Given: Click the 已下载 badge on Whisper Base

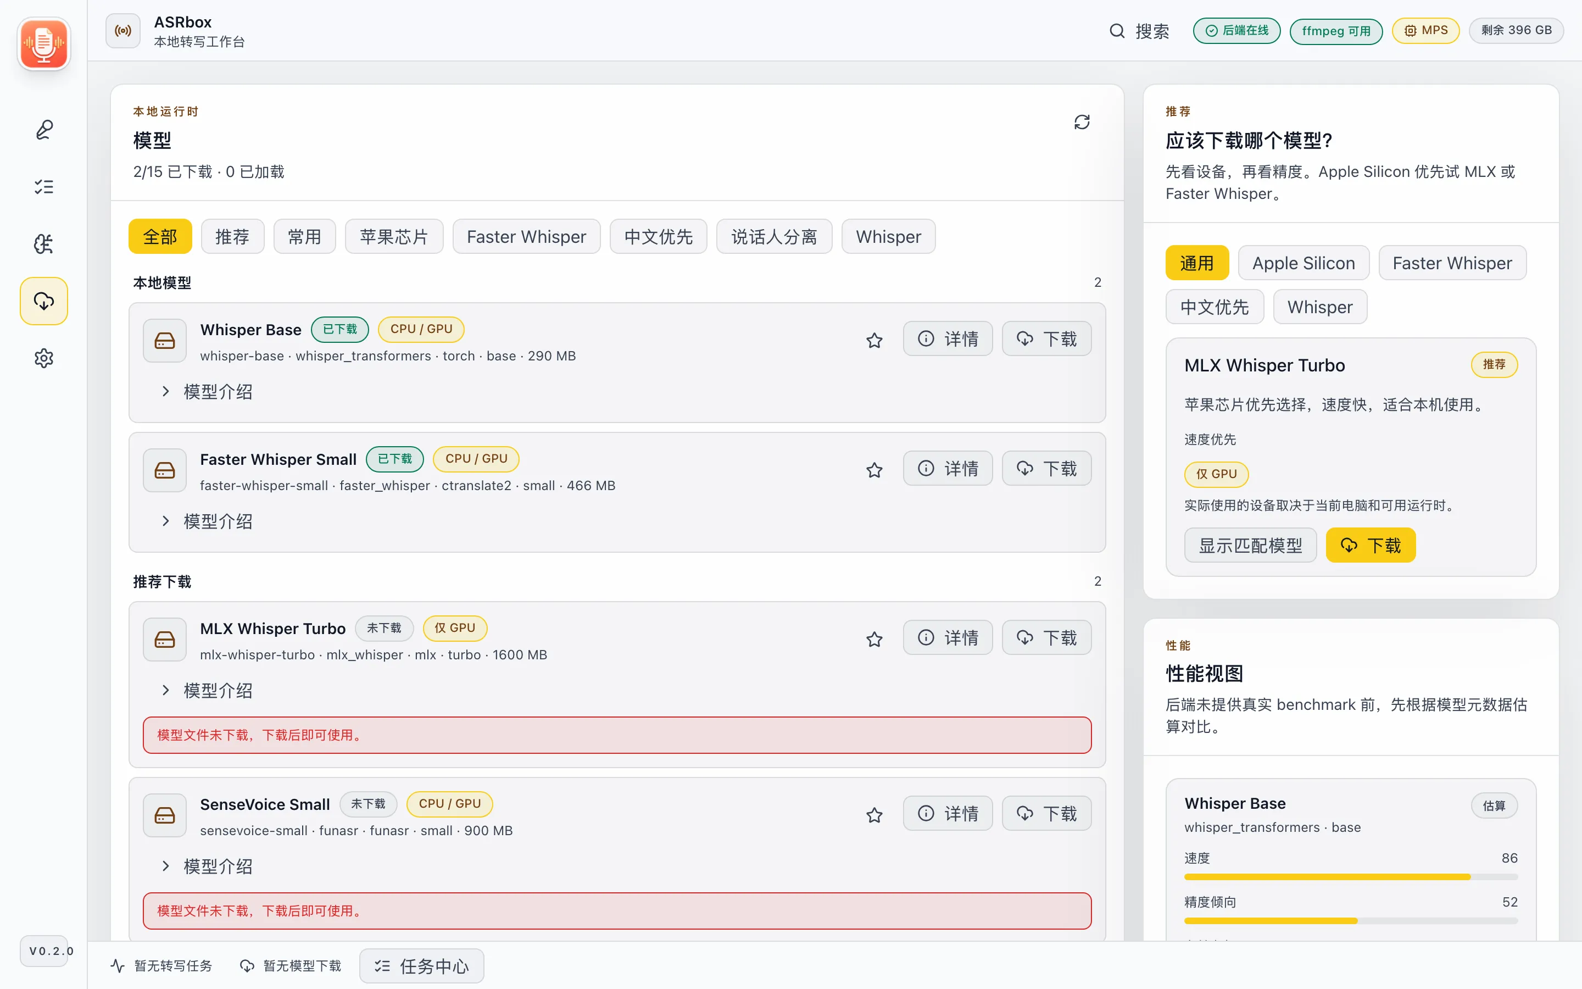Looking at the screenshot, I should pyautogui.click(x=340, y=329).
